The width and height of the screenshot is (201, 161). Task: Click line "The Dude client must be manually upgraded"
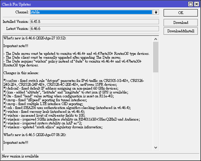coord(62,58)
